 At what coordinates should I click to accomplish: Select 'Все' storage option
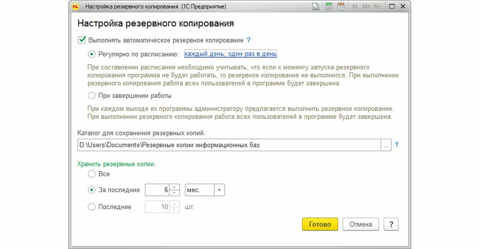point(92,174)
